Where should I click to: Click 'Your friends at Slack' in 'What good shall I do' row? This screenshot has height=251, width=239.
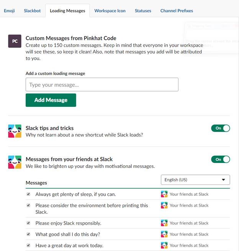pyautogui.click(x=189, y=234)
